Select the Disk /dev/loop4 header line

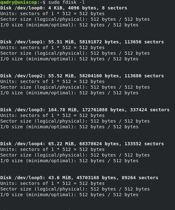click(82, 144)
